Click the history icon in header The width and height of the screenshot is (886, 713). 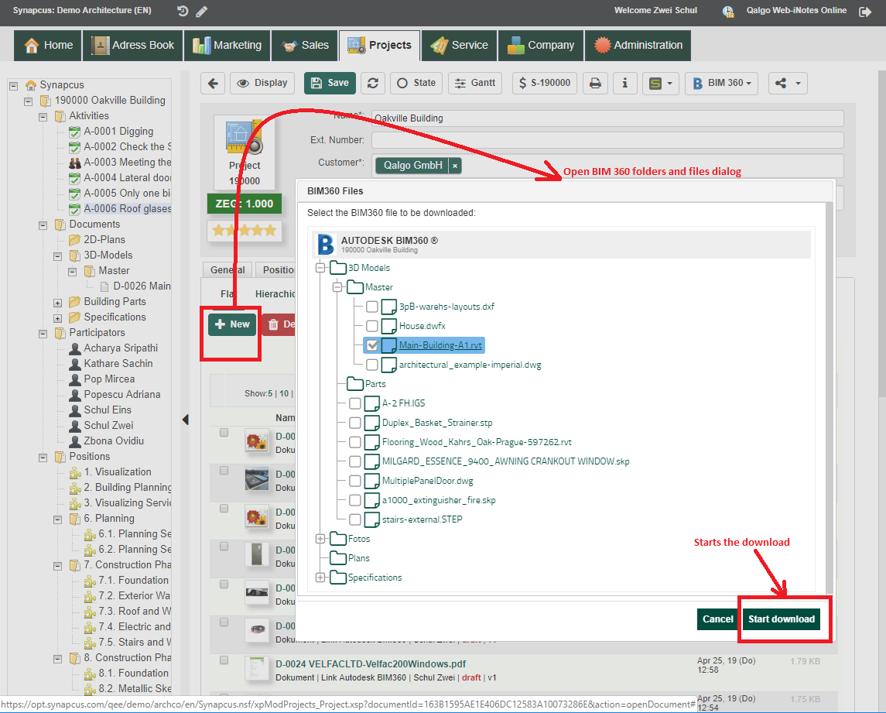click(x=183, y=12)
